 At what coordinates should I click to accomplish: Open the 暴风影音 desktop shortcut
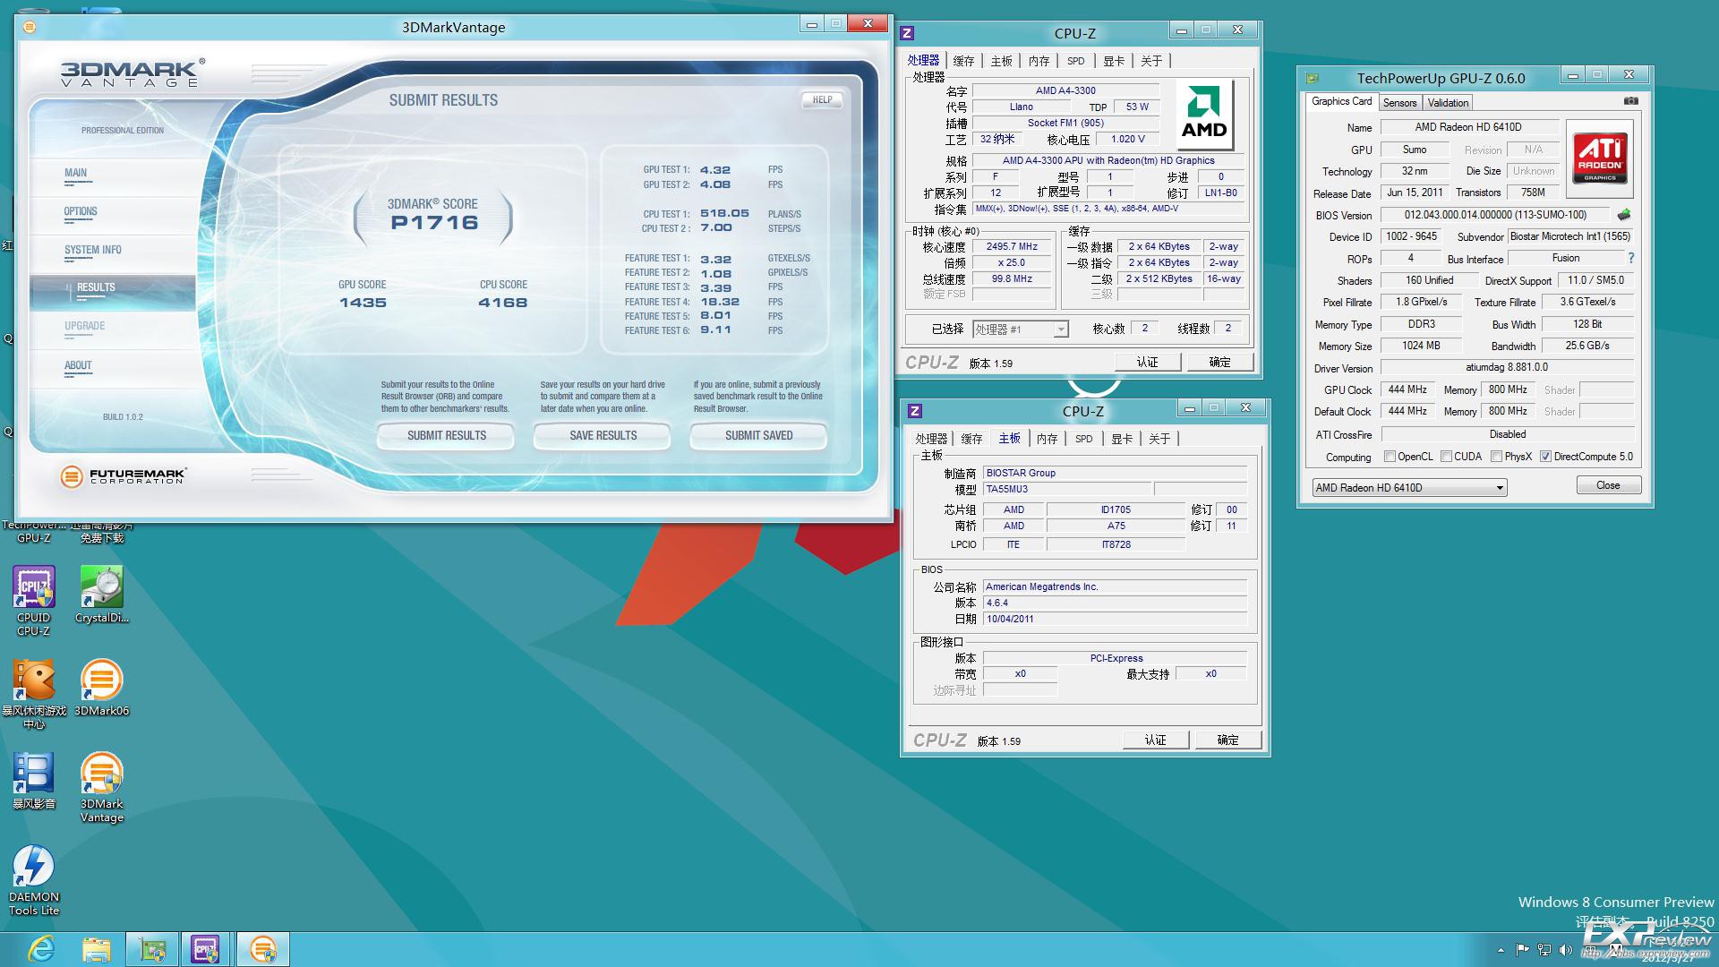(x=34, y=781)
